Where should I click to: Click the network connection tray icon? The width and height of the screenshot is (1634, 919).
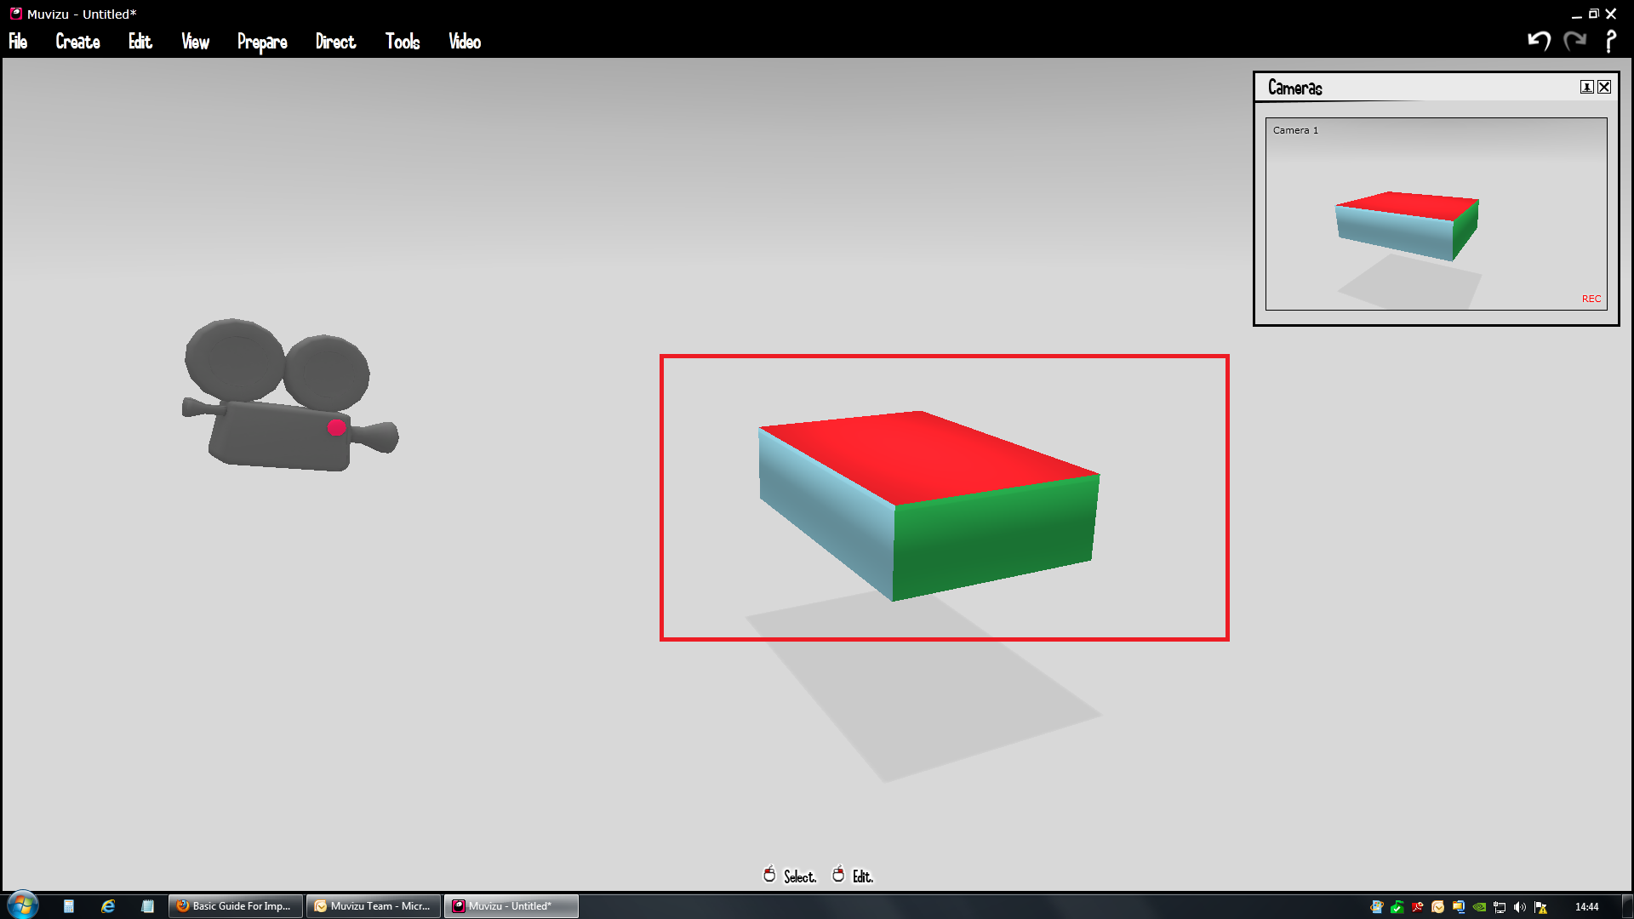1500,907
